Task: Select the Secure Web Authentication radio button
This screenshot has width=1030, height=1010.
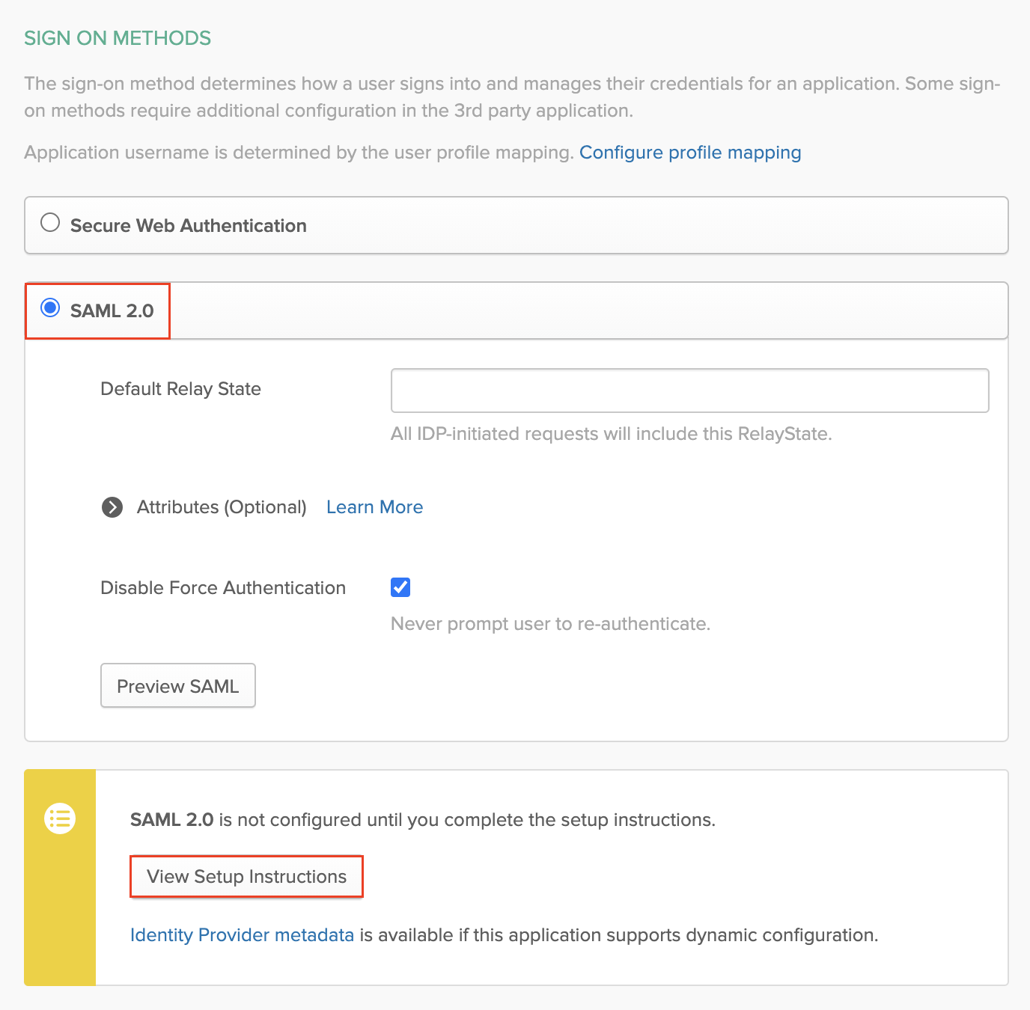Action: pos(50,221)
